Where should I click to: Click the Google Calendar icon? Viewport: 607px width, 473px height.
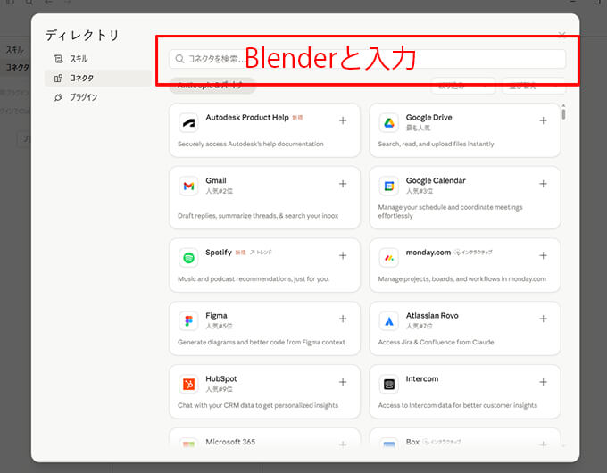pyautogui.click(x=389, y=187)
